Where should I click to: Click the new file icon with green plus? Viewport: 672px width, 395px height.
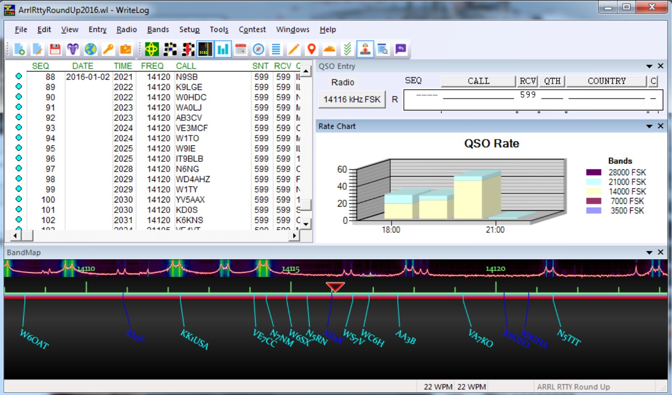click(x=20, y=49)
